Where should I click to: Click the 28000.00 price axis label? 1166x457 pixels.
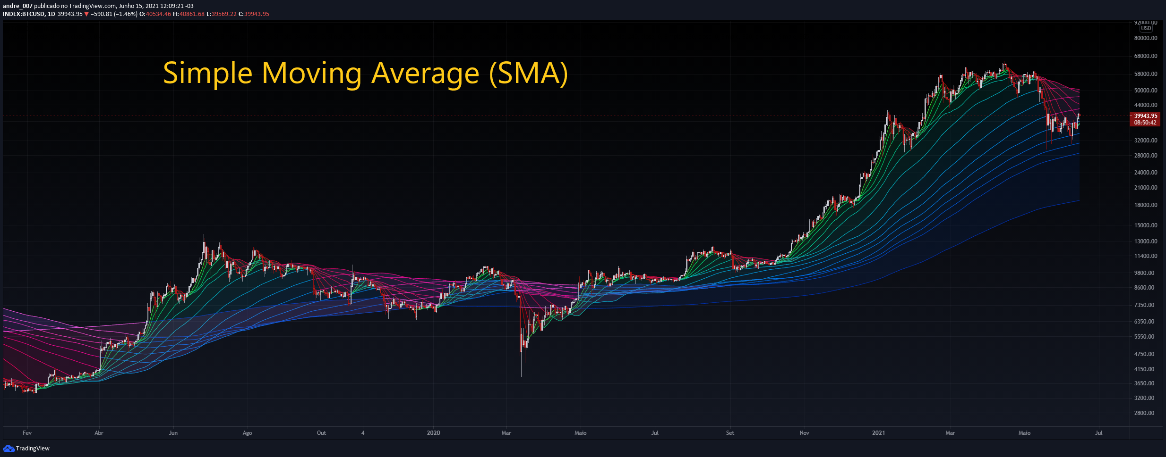1146,156
